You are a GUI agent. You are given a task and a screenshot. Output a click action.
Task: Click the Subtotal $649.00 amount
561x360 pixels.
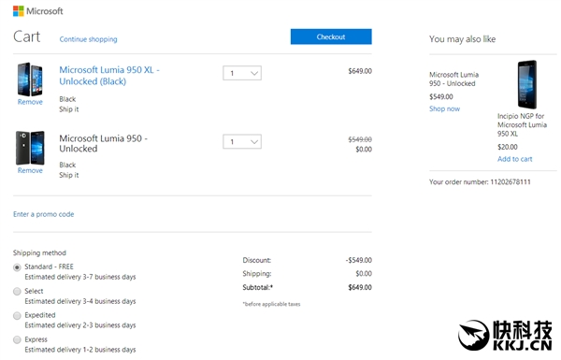[360, 287]
